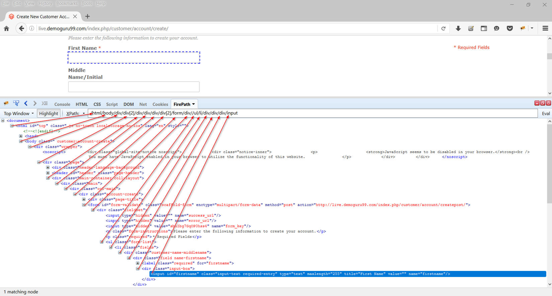The width and height of the screenshot is (552, 296).
Task: Activate the element inspector pointer tool
Action: click(16, 104)
